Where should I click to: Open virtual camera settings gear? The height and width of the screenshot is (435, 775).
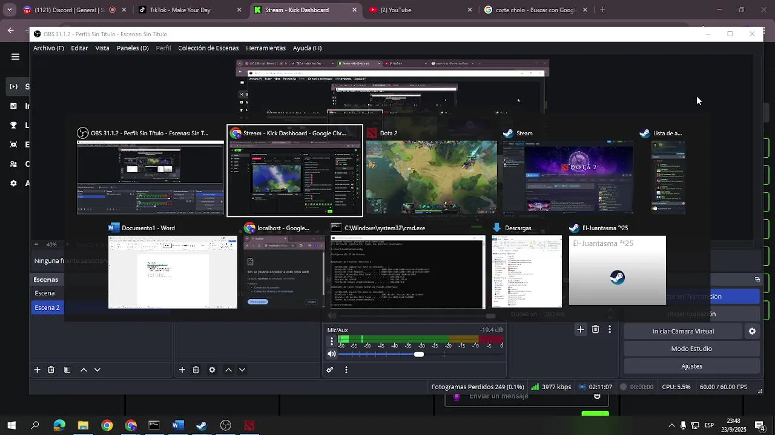(752, 331)
